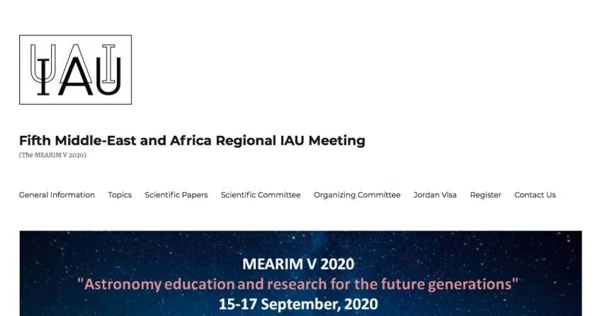Click the word 'Fifth' in the site title

click(35, 141)
